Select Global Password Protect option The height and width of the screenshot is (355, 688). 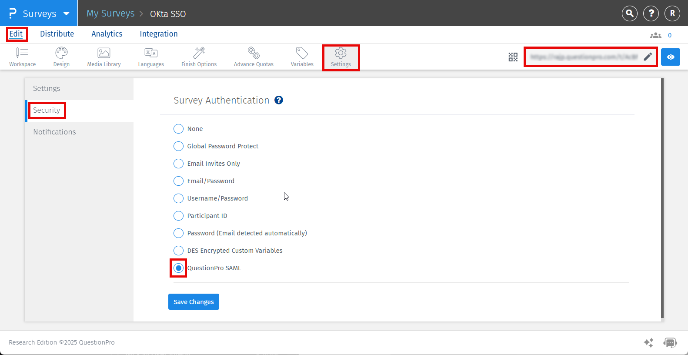tap(178, 146)
